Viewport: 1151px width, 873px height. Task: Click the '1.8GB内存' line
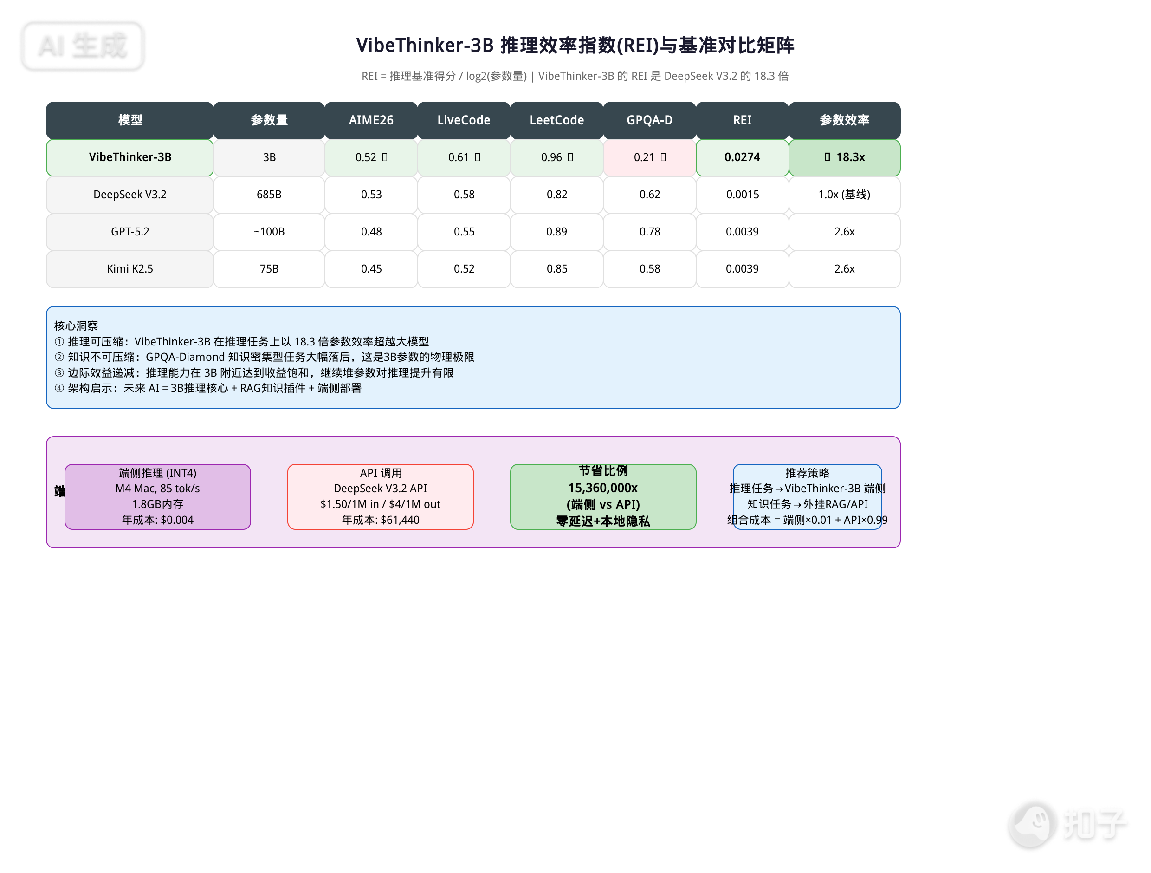click(x=158, y=504)
